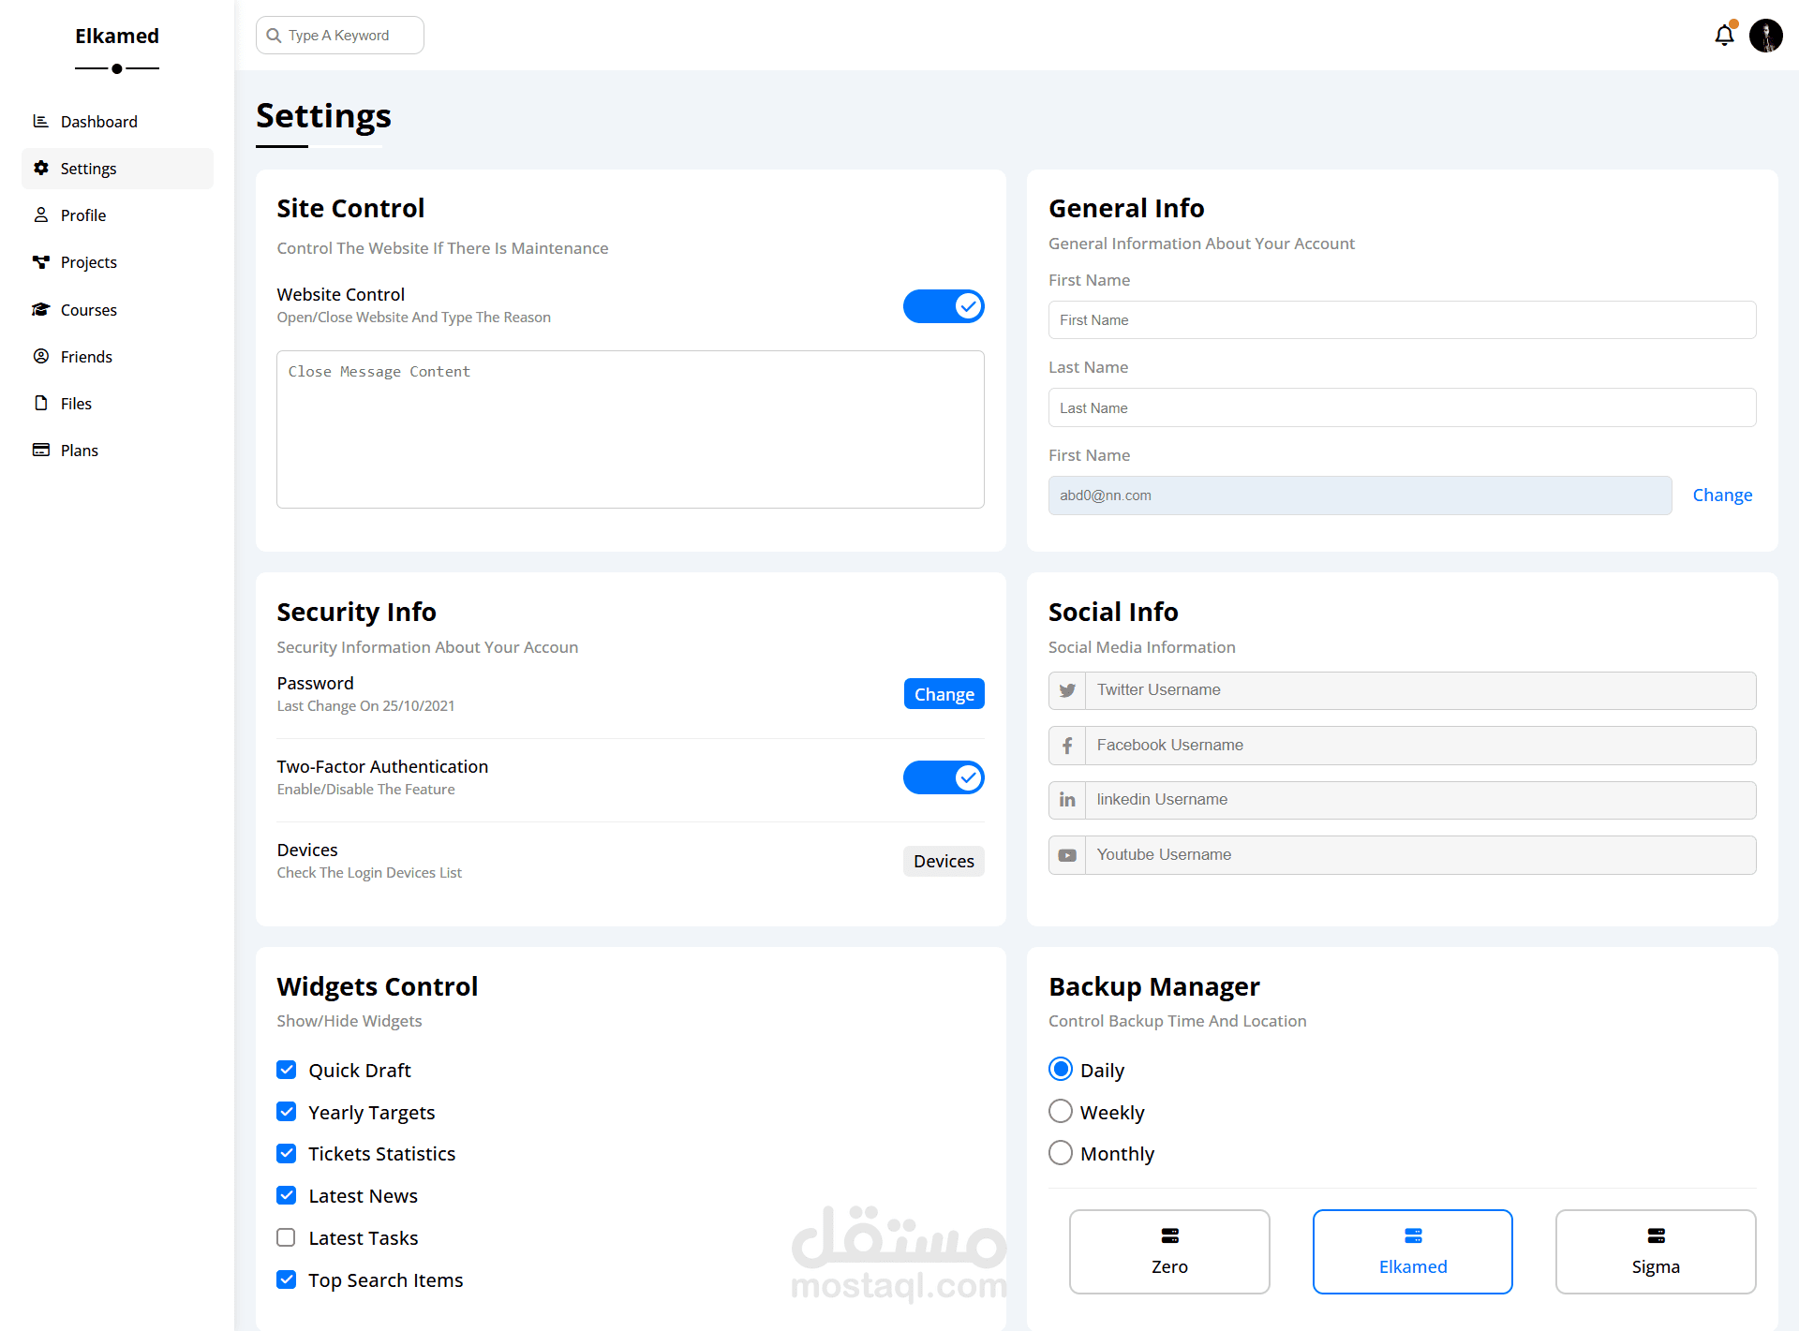Screen dimensions: 1799x1331
Task: Click the Files document icon in sidebar
Action: tap(40, 403)
